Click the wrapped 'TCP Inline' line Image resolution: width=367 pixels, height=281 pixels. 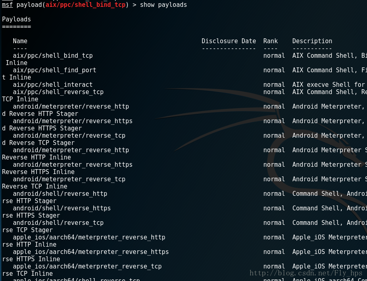pyautogui.click(x=20, y=99)
